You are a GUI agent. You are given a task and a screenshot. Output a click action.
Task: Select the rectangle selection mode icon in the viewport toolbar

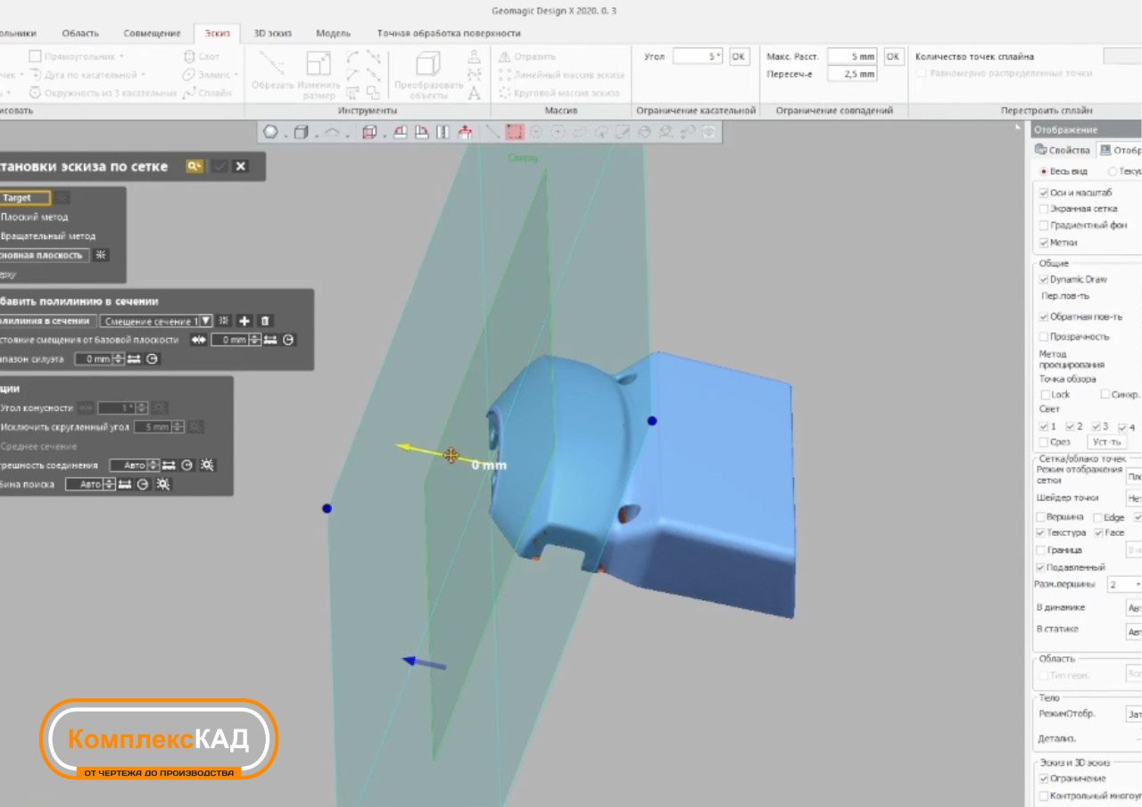(514, 132)
